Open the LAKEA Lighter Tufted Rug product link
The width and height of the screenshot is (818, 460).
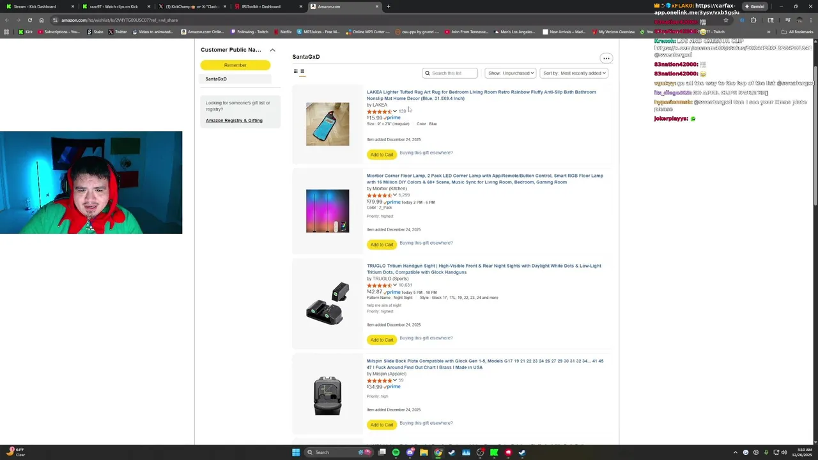[481, 95]
